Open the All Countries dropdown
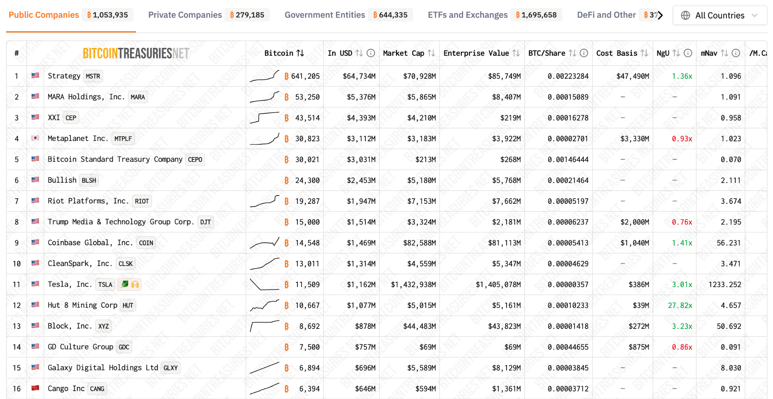Viewport: 773px width, 399px height. click(719, 15)
